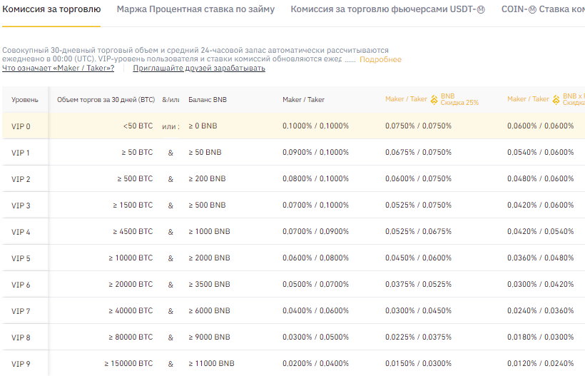Select the VIP 0 row
This screenshot has height=376, width=585.
point(294,126)
